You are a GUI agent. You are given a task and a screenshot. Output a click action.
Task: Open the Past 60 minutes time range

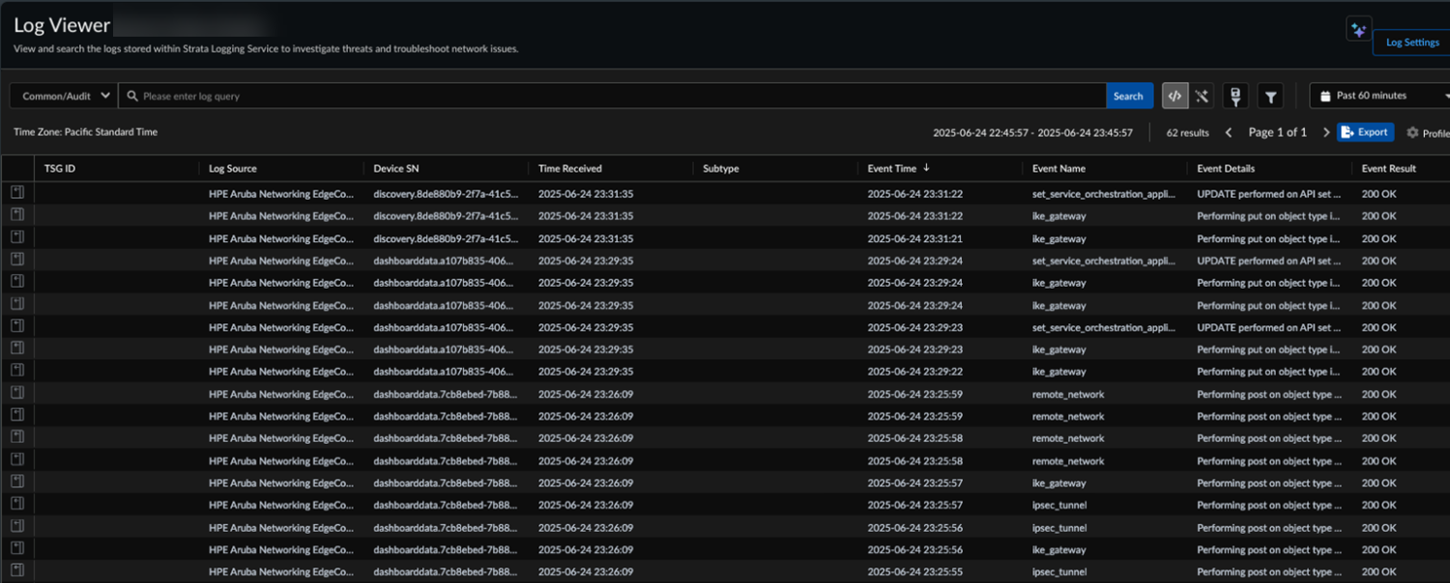click(1378, 96)
